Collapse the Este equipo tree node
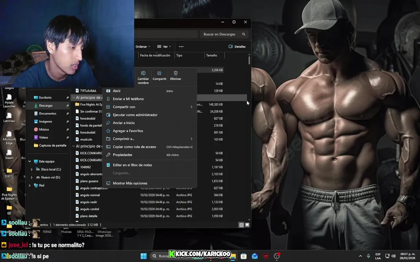420x262 pixels. pos(30,162)
